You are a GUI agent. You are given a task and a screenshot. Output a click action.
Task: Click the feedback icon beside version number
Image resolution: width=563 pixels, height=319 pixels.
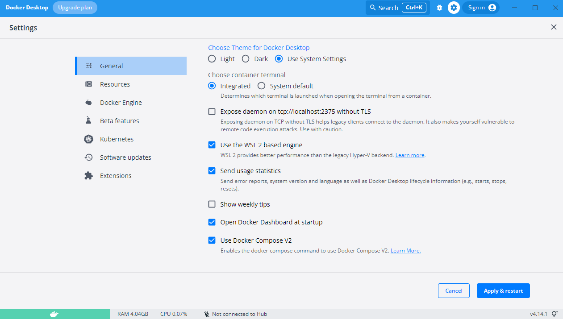555,314
